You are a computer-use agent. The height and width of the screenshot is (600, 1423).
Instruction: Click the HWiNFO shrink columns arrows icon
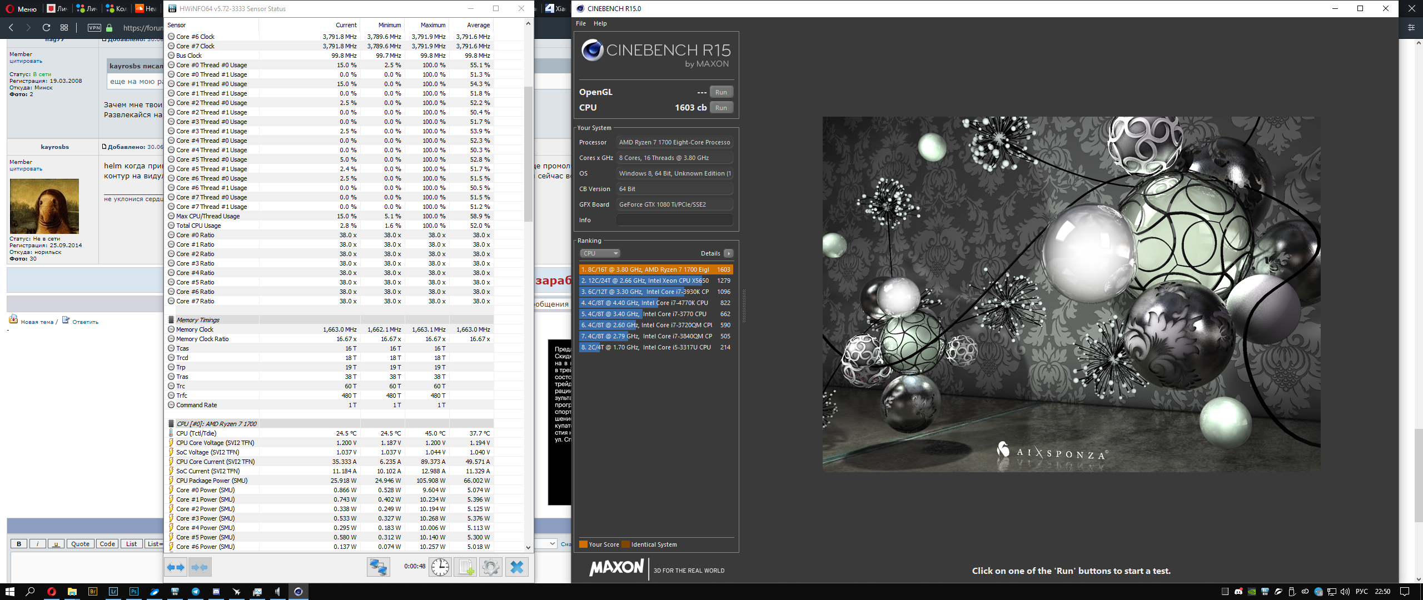pyautogui.click(x=200, y=567)
